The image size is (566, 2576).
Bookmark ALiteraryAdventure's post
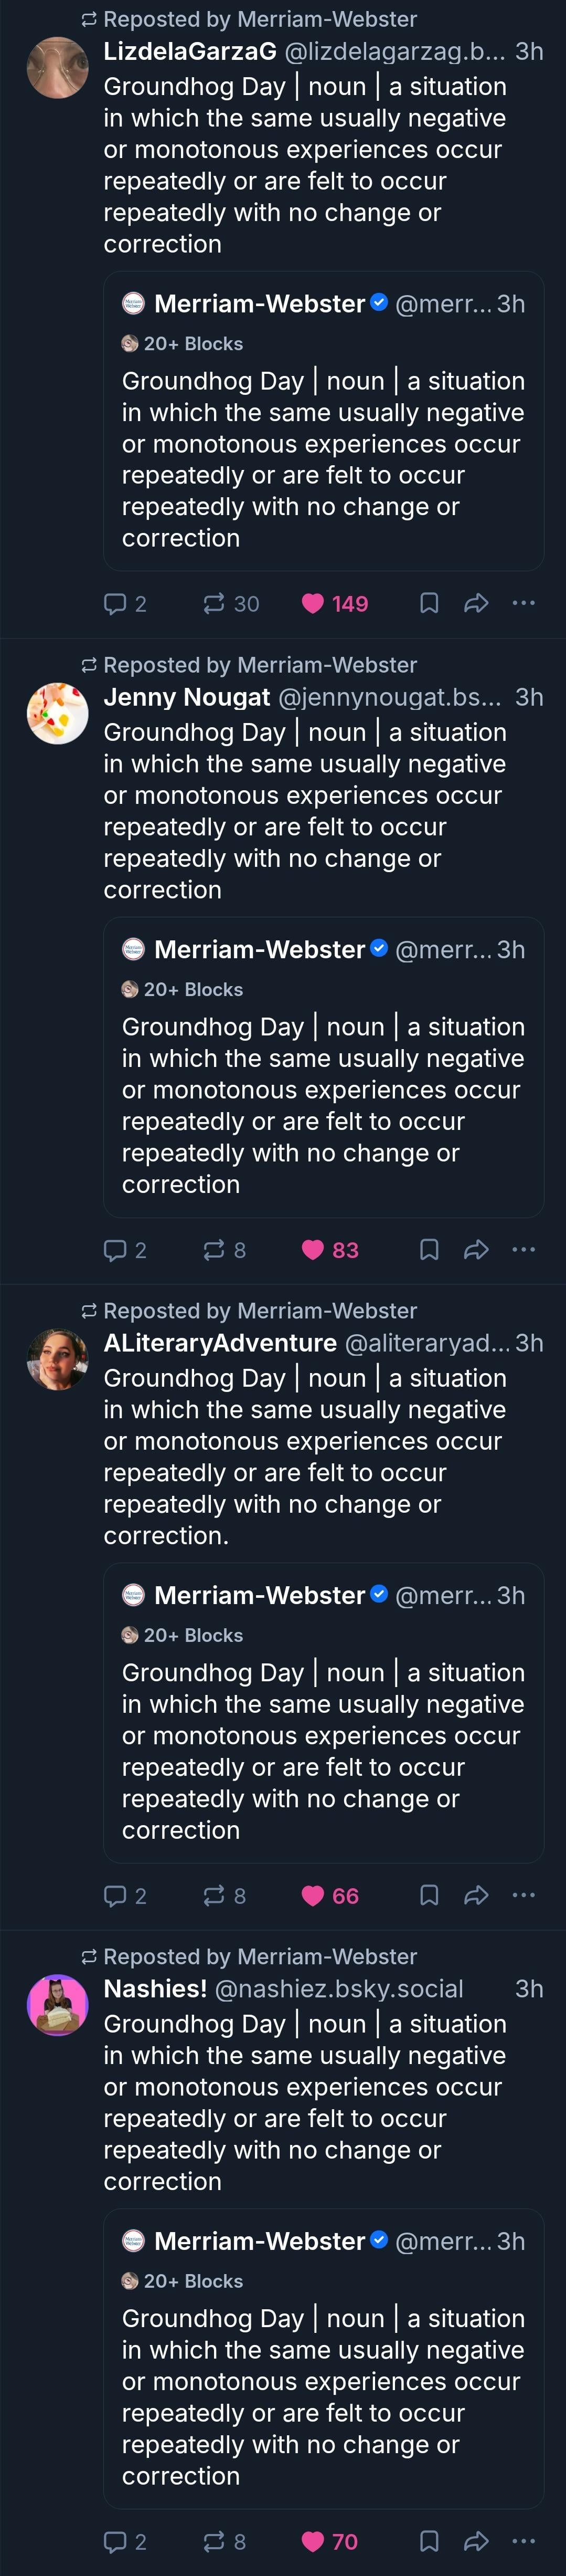pos(429,1895)
